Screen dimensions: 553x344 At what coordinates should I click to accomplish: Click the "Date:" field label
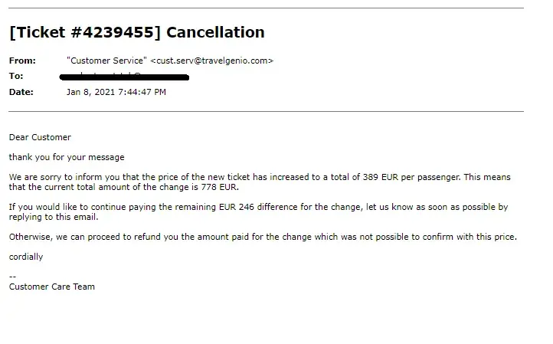[x=21, y=92]
